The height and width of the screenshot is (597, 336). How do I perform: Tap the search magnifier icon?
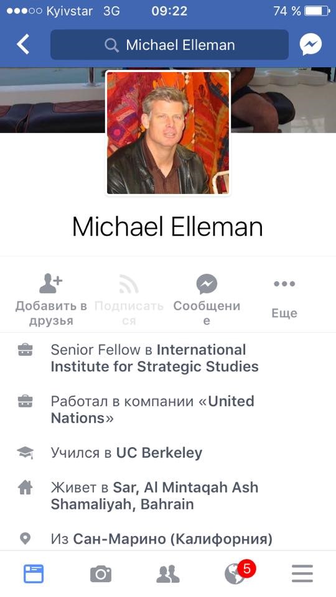click(x=111, y=45)
